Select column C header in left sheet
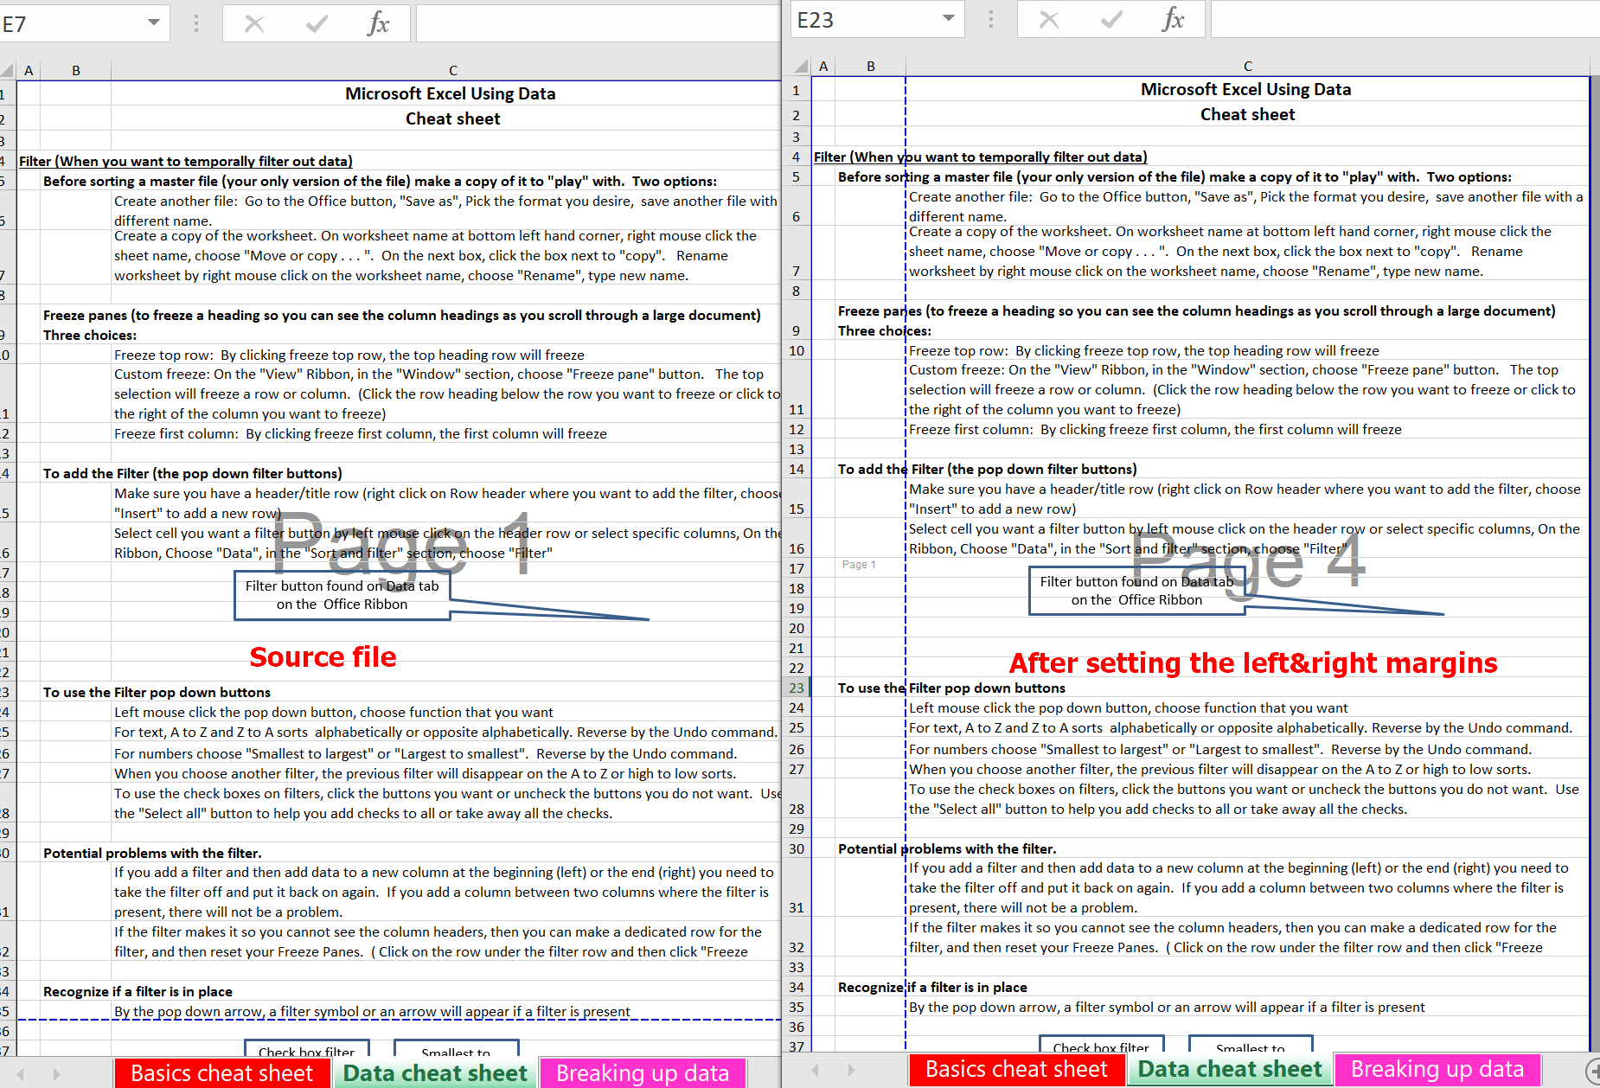This screenshot has width=1600, height=1088. [x=452, y=70]
